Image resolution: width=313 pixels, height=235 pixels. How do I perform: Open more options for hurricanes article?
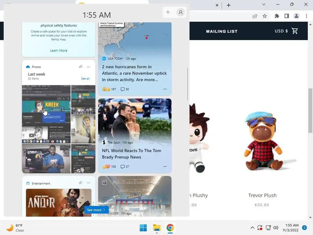[165, 89]
